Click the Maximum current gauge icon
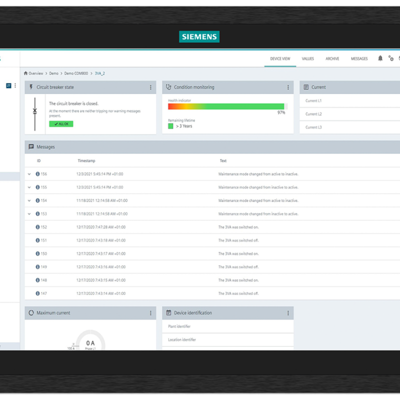400x400 pixels. click(x=31, y=313)
